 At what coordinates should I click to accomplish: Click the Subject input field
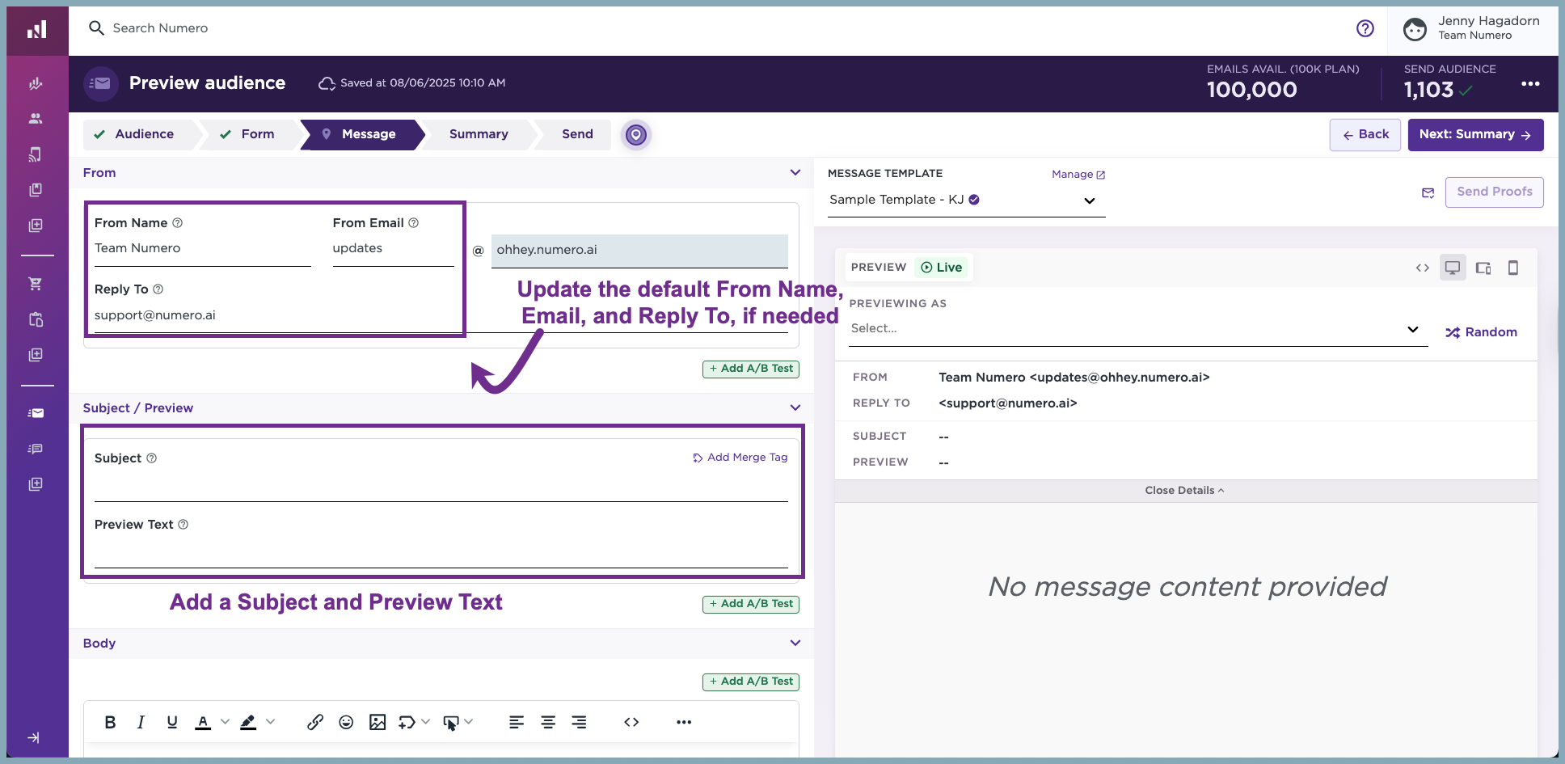(x=441, y=487)
